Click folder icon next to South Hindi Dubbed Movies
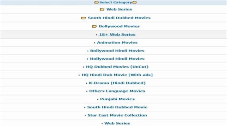This screenshot has height=127, width=227. [83, 18]
